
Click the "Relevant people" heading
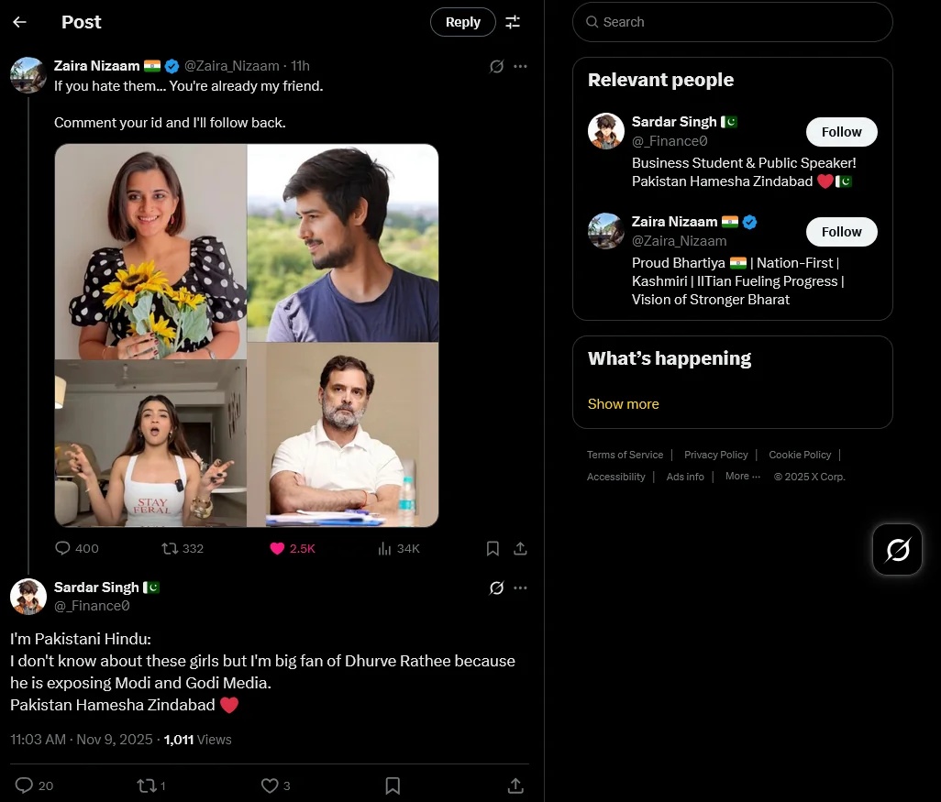(660, 80)
